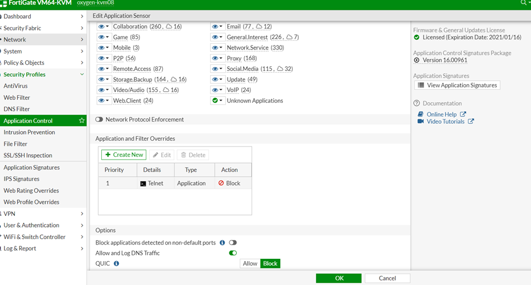Toggle Block applications detected on non-default ports

point(232,242)
